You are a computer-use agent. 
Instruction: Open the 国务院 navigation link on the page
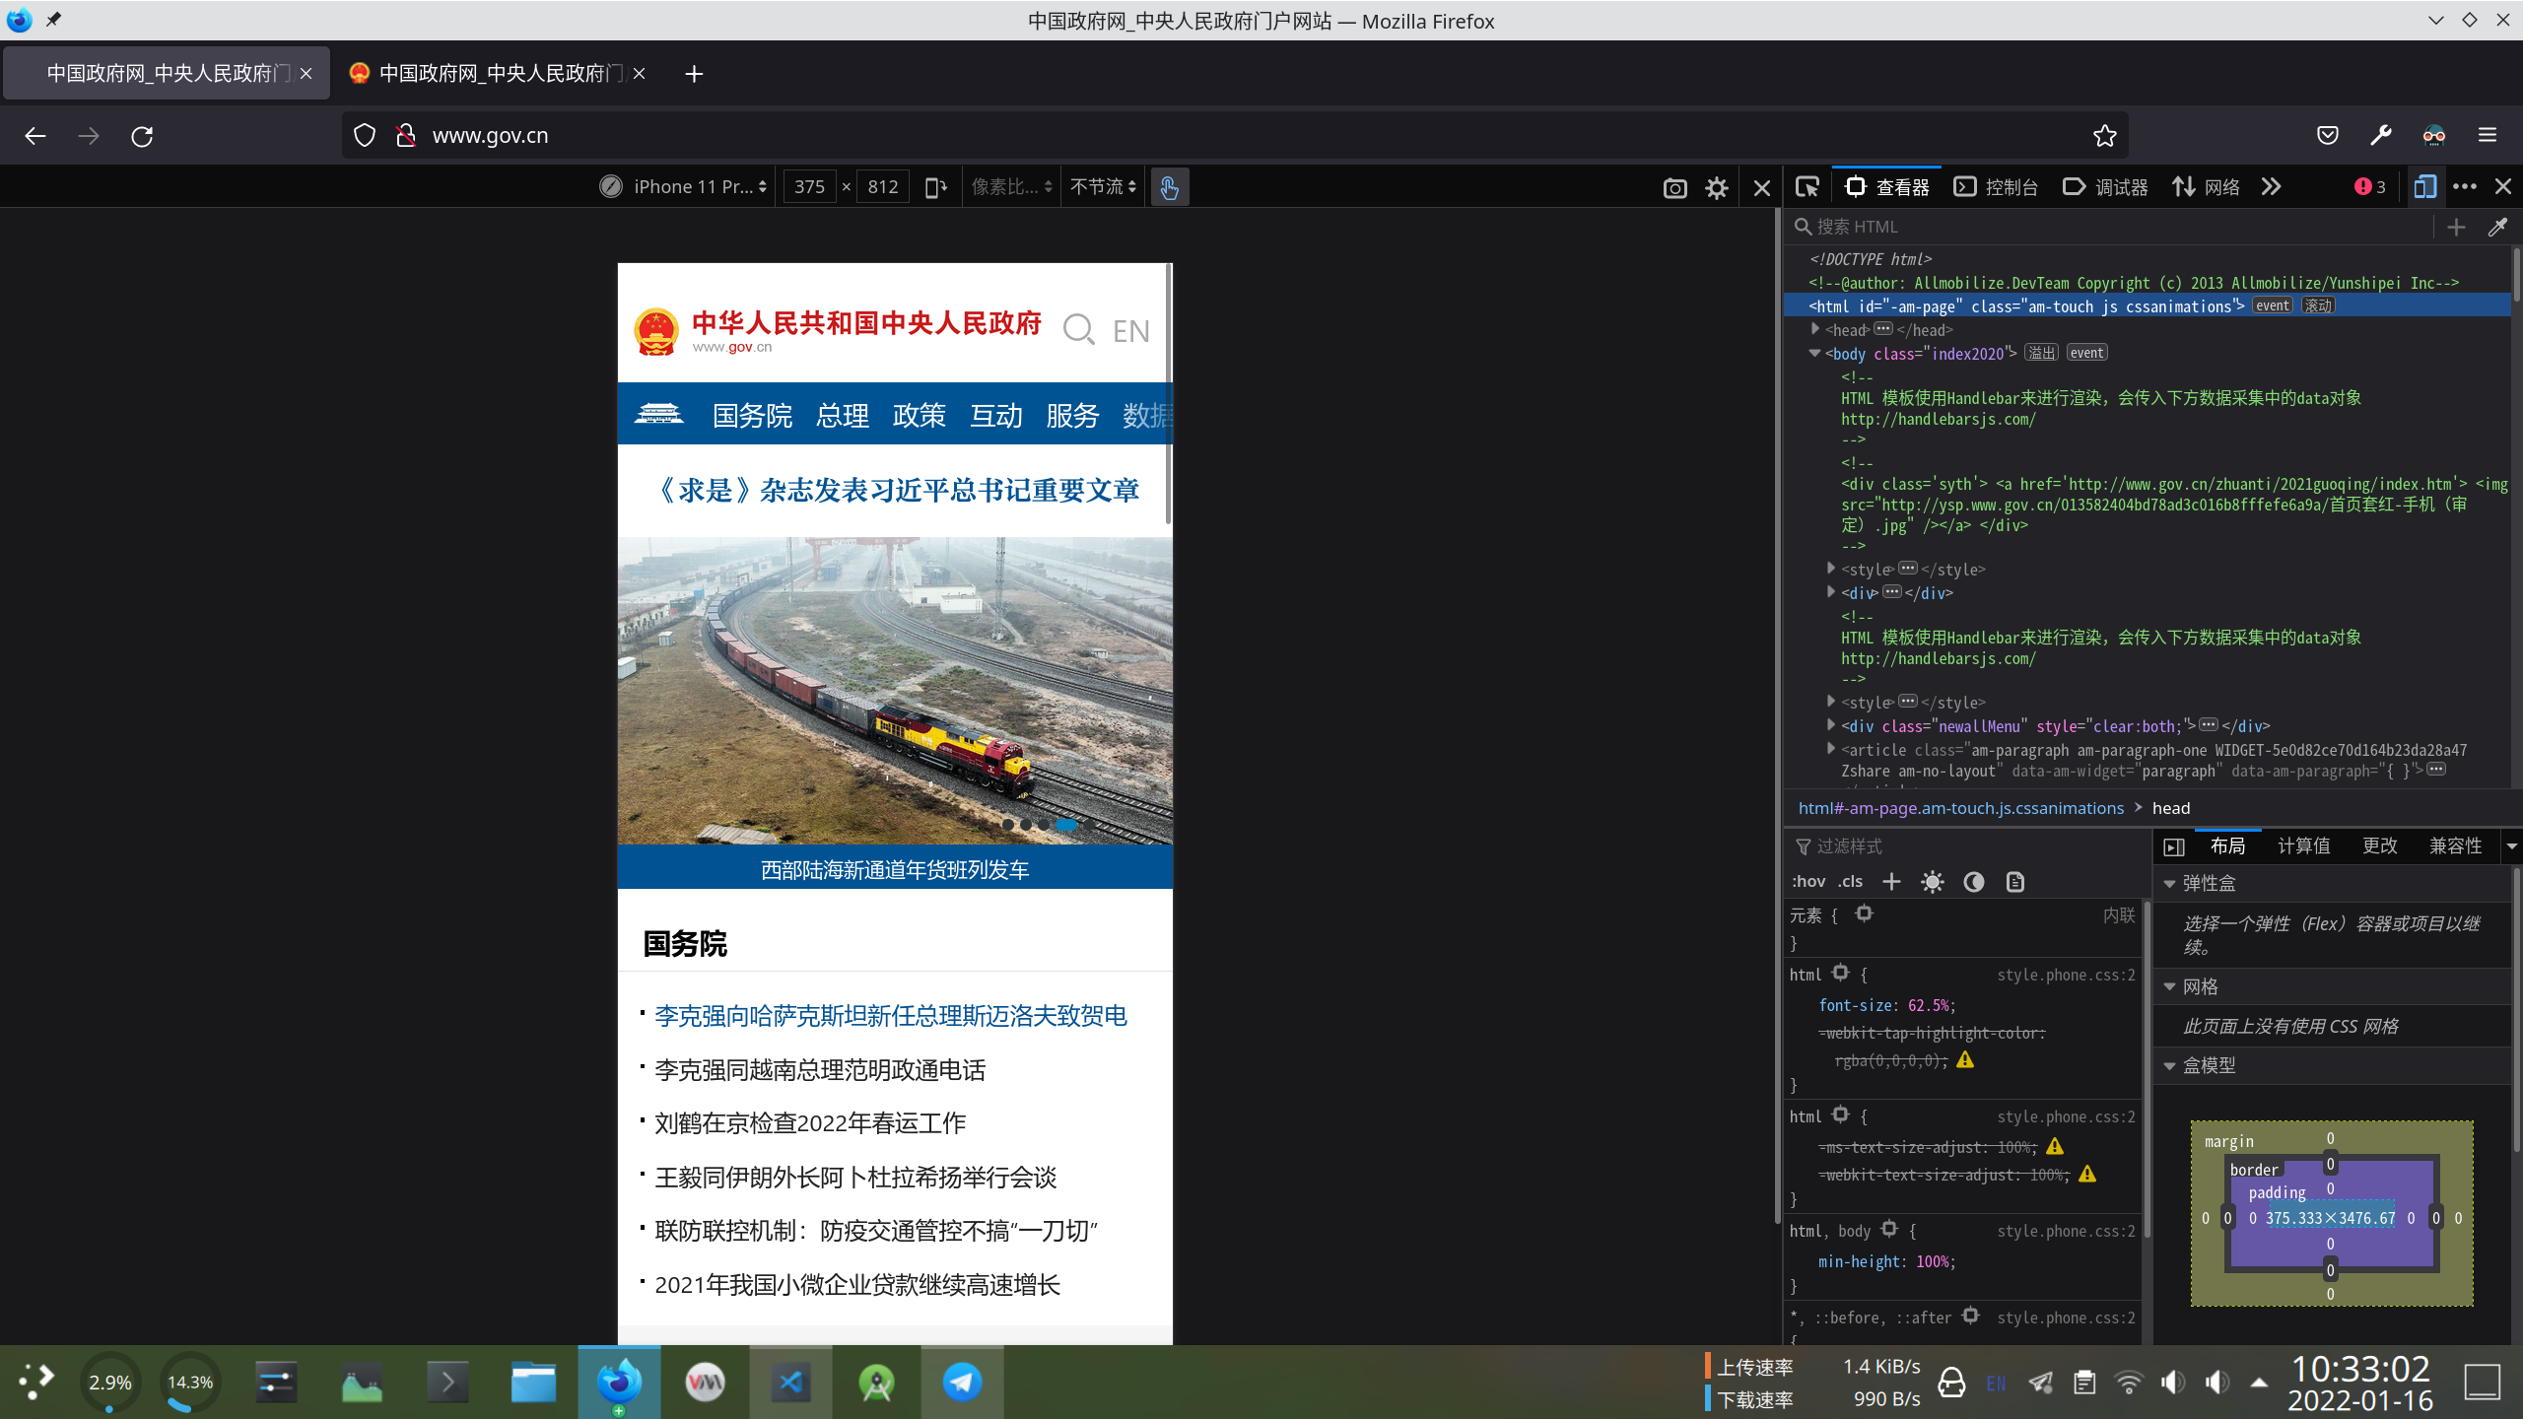[751, 415]
